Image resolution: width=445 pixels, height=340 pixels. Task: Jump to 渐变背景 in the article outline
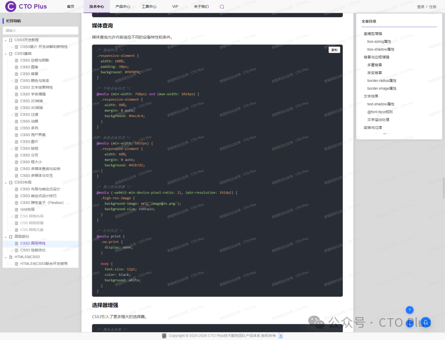pos(375,73)
